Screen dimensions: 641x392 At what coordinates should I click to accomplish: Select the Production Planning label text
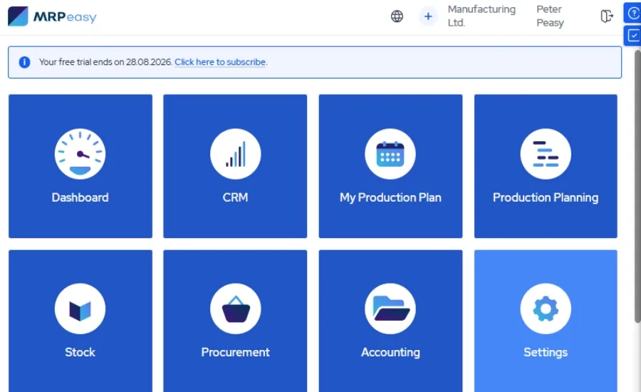tap(546, 197)
